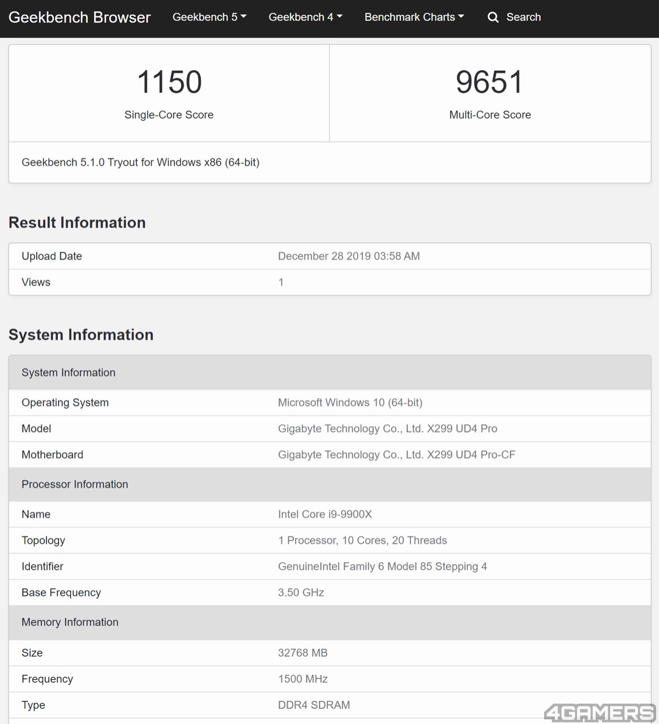The image size is (659, 724).
Task: Select the X299 UD4 Pro model value
Action: (x=388, y=429)
